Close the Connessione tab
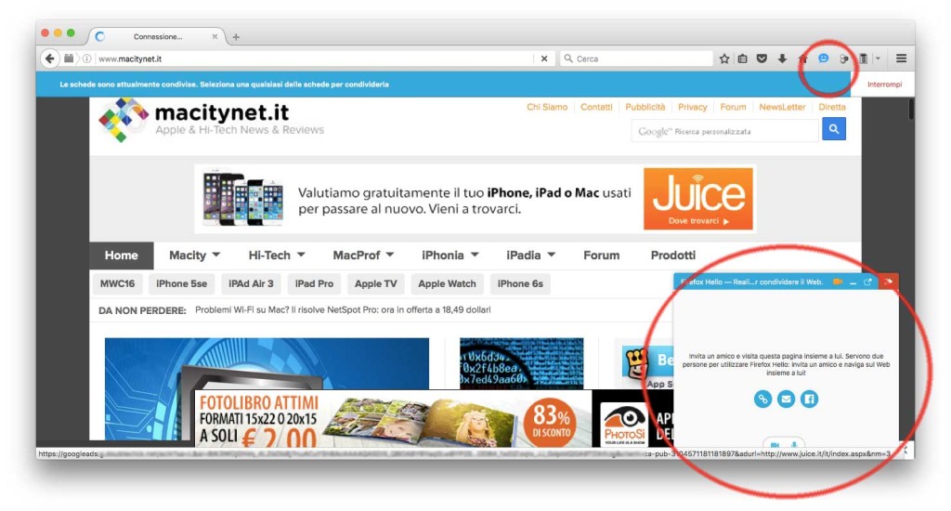The image size is (951, 511). pyautogui.click(x=215, y=36)
